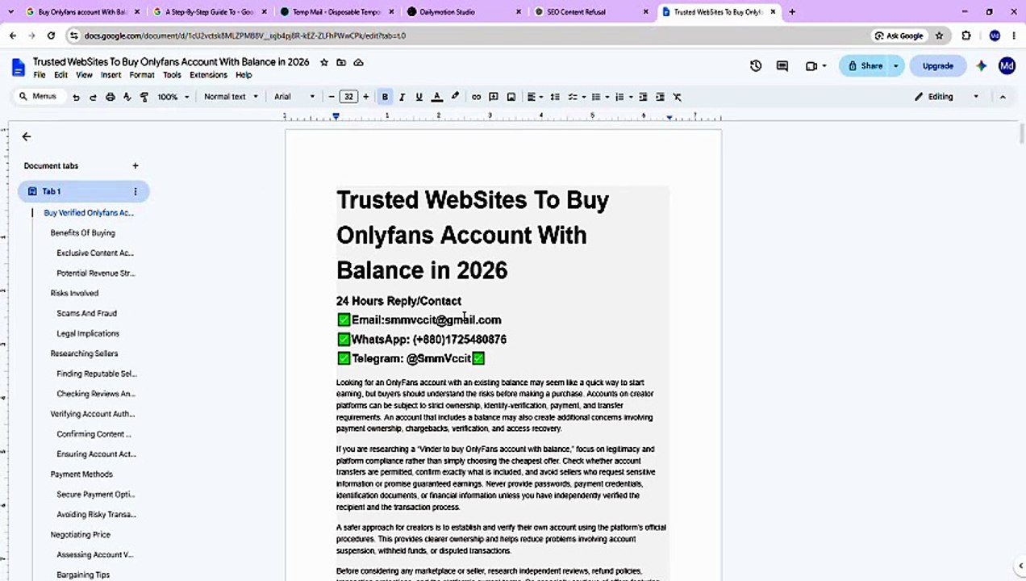This screenshot has width=1026, height=581.
Task: Decrease the font size with minus
Action: (332, 97)
